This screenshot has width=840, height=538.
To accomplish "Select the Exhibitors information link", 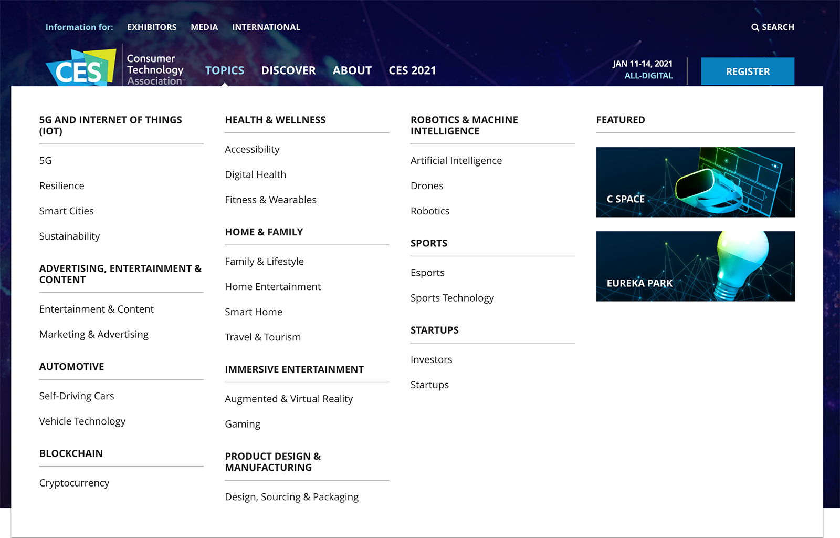I will (x=152, y=27).
